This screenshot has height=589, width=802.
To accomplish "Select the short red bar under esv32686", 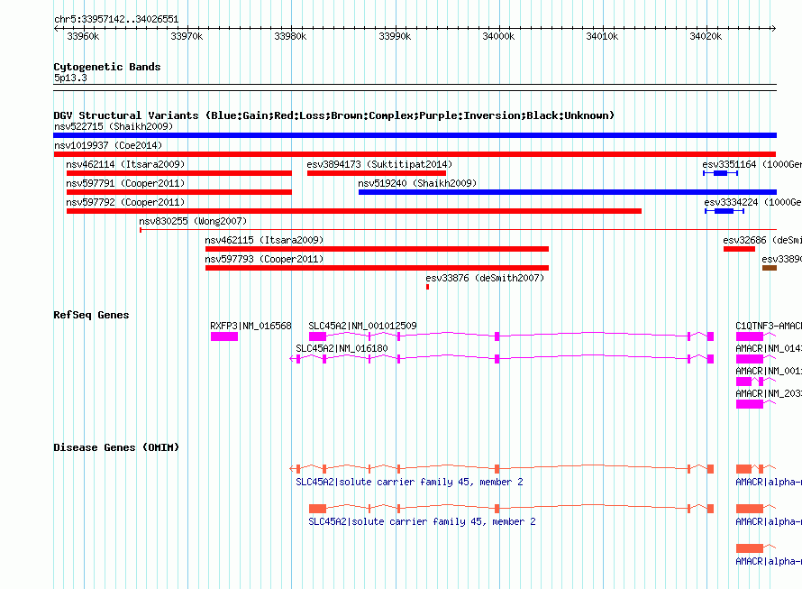I will point(739,249).
